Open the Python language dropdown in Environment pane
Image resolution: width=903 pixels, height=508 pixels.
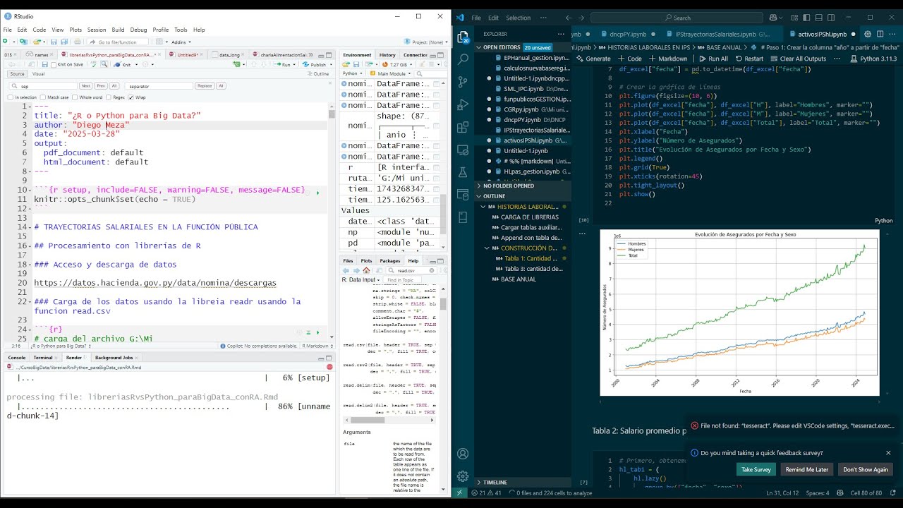click(353, 73)
